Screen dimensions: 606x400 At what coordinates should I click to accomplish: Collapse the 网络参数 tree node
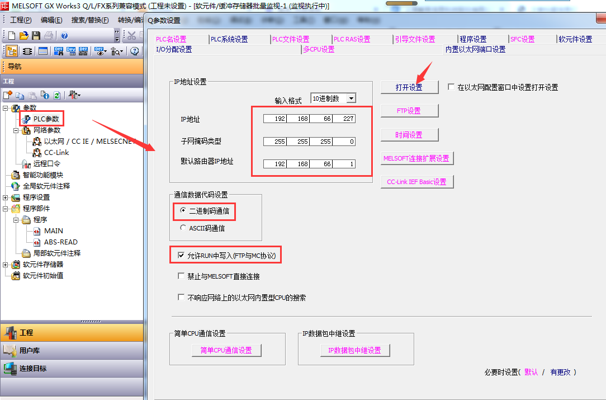[16, 130]
